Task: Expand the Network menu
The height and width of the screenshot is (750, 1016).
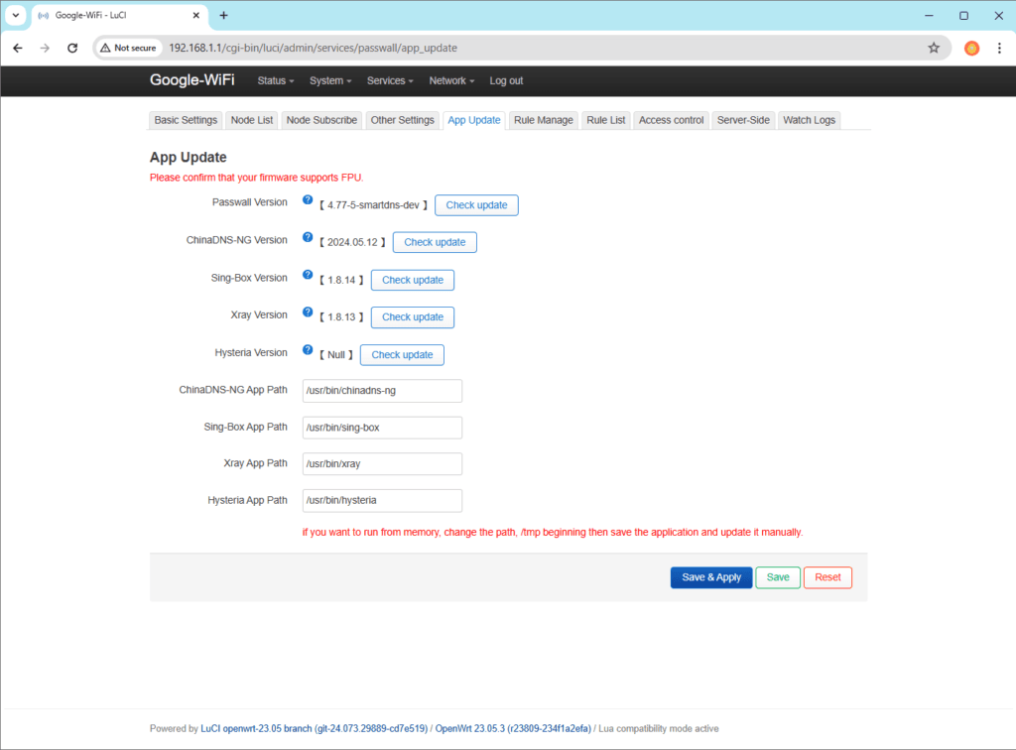Action: (451, 81)
